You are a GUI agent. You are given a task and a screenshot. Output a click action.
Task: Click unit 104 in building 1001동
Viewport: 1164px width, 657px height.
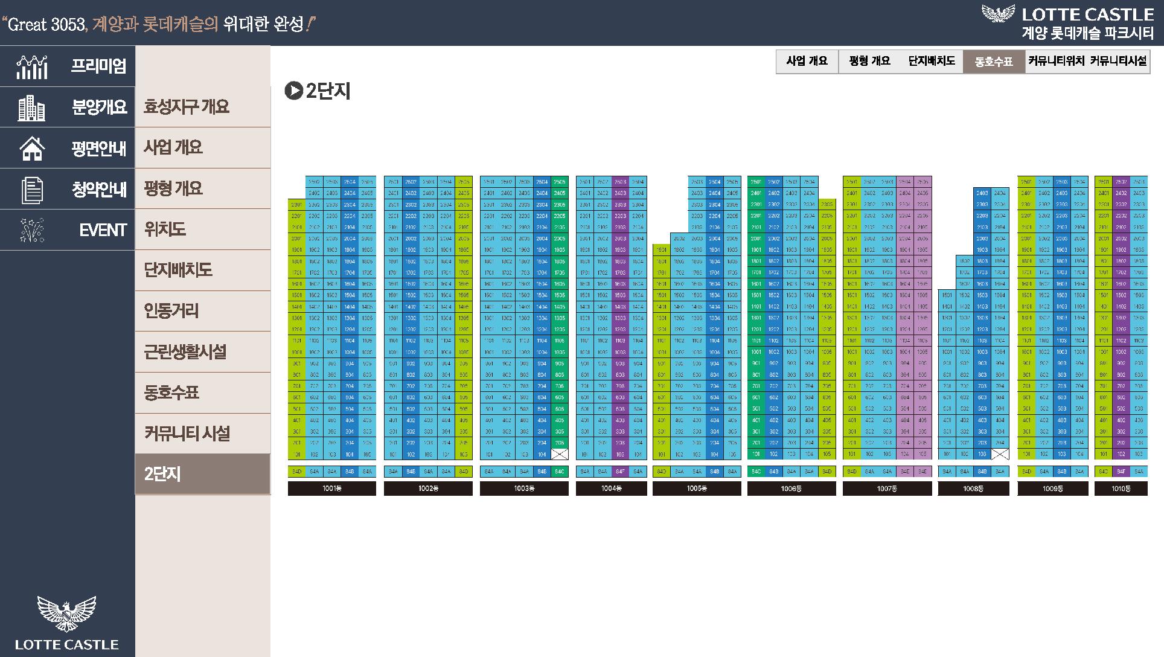pos(350,454)
